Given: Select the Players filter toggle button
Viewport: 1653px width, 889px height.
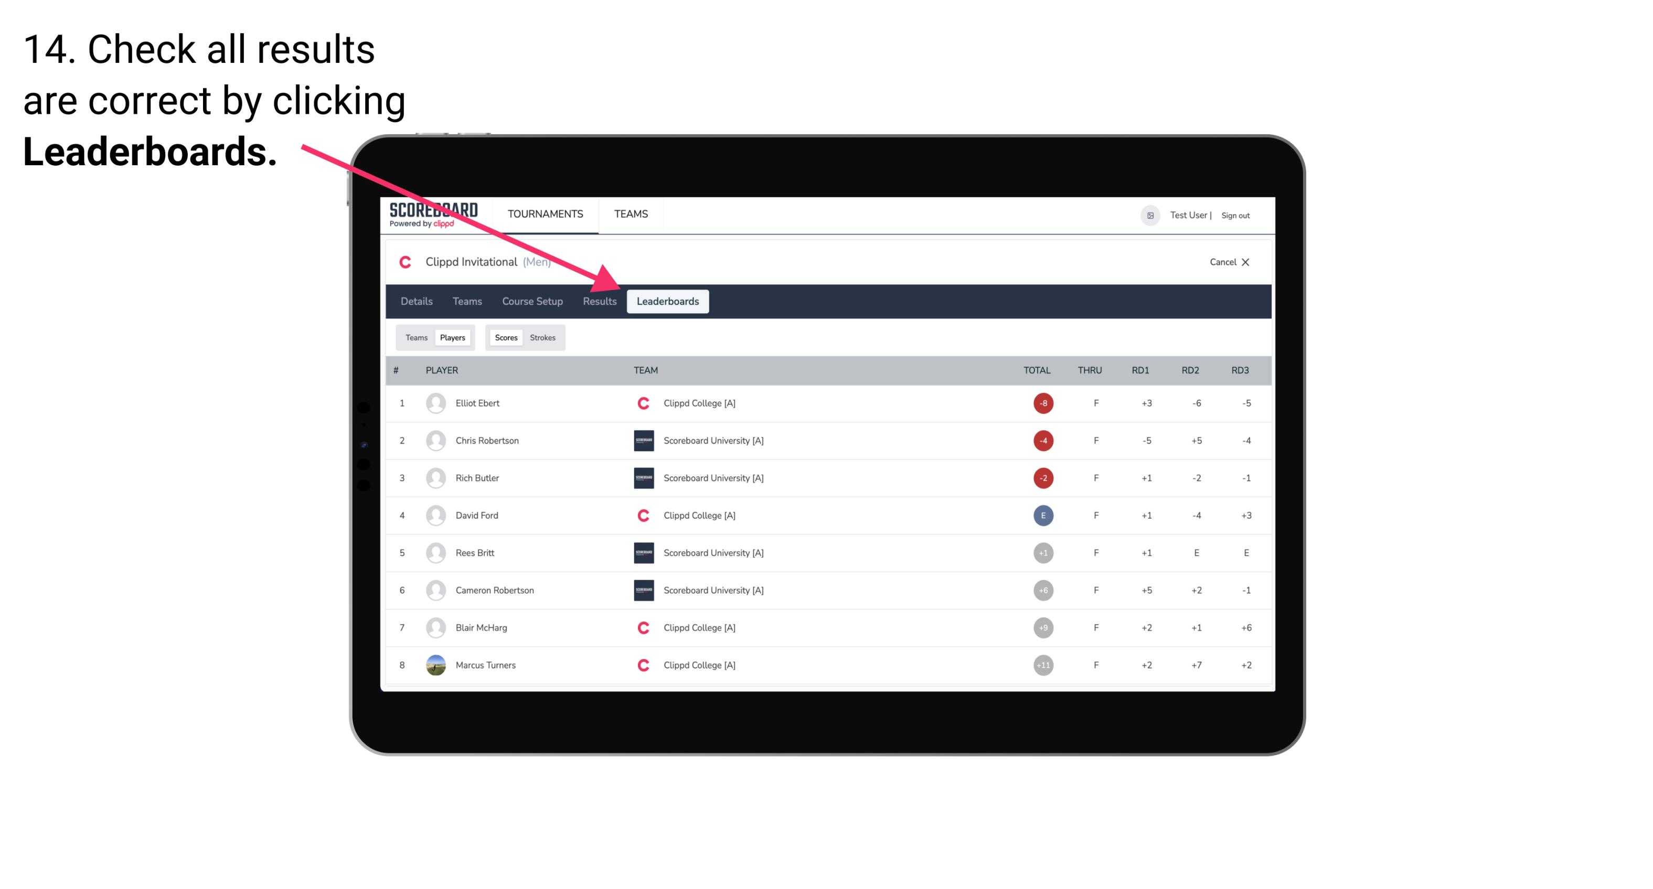Looking at the screenshot, I should [453, 337].
